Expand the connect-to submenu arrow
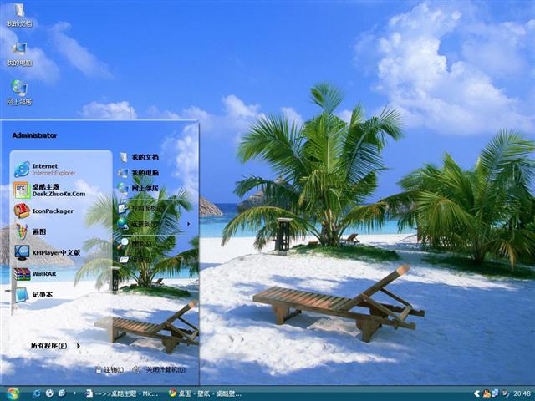Image resolution: width=535 pixels, height=401 pixels. [x=188, y=224]
